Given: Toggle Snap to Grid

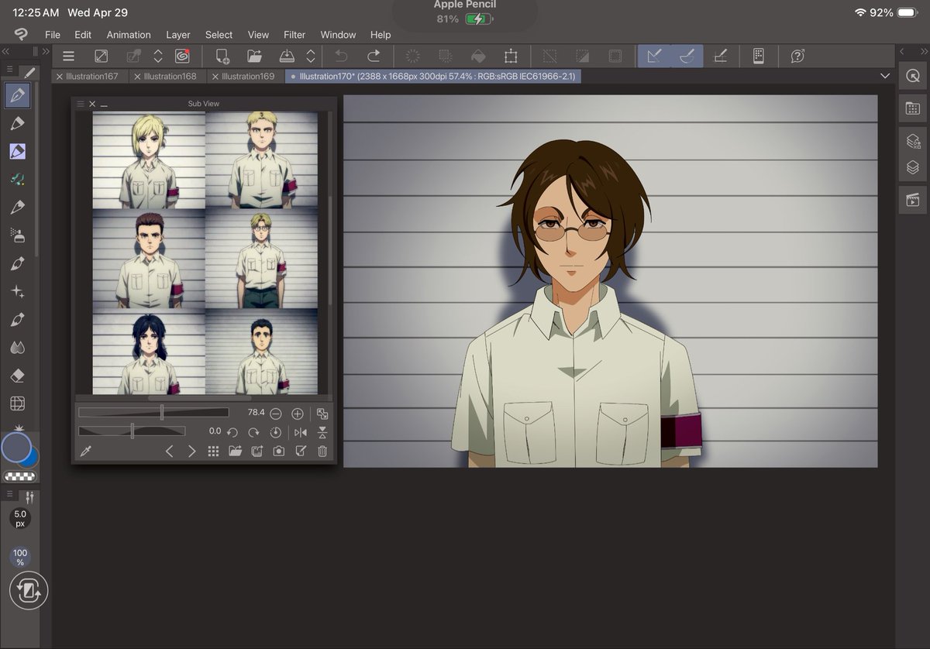Looking at the screenshot, I should (720, 56).
